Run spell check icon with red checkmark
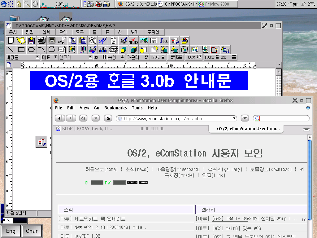Screen dimensions: 317x238 [133, 41]
